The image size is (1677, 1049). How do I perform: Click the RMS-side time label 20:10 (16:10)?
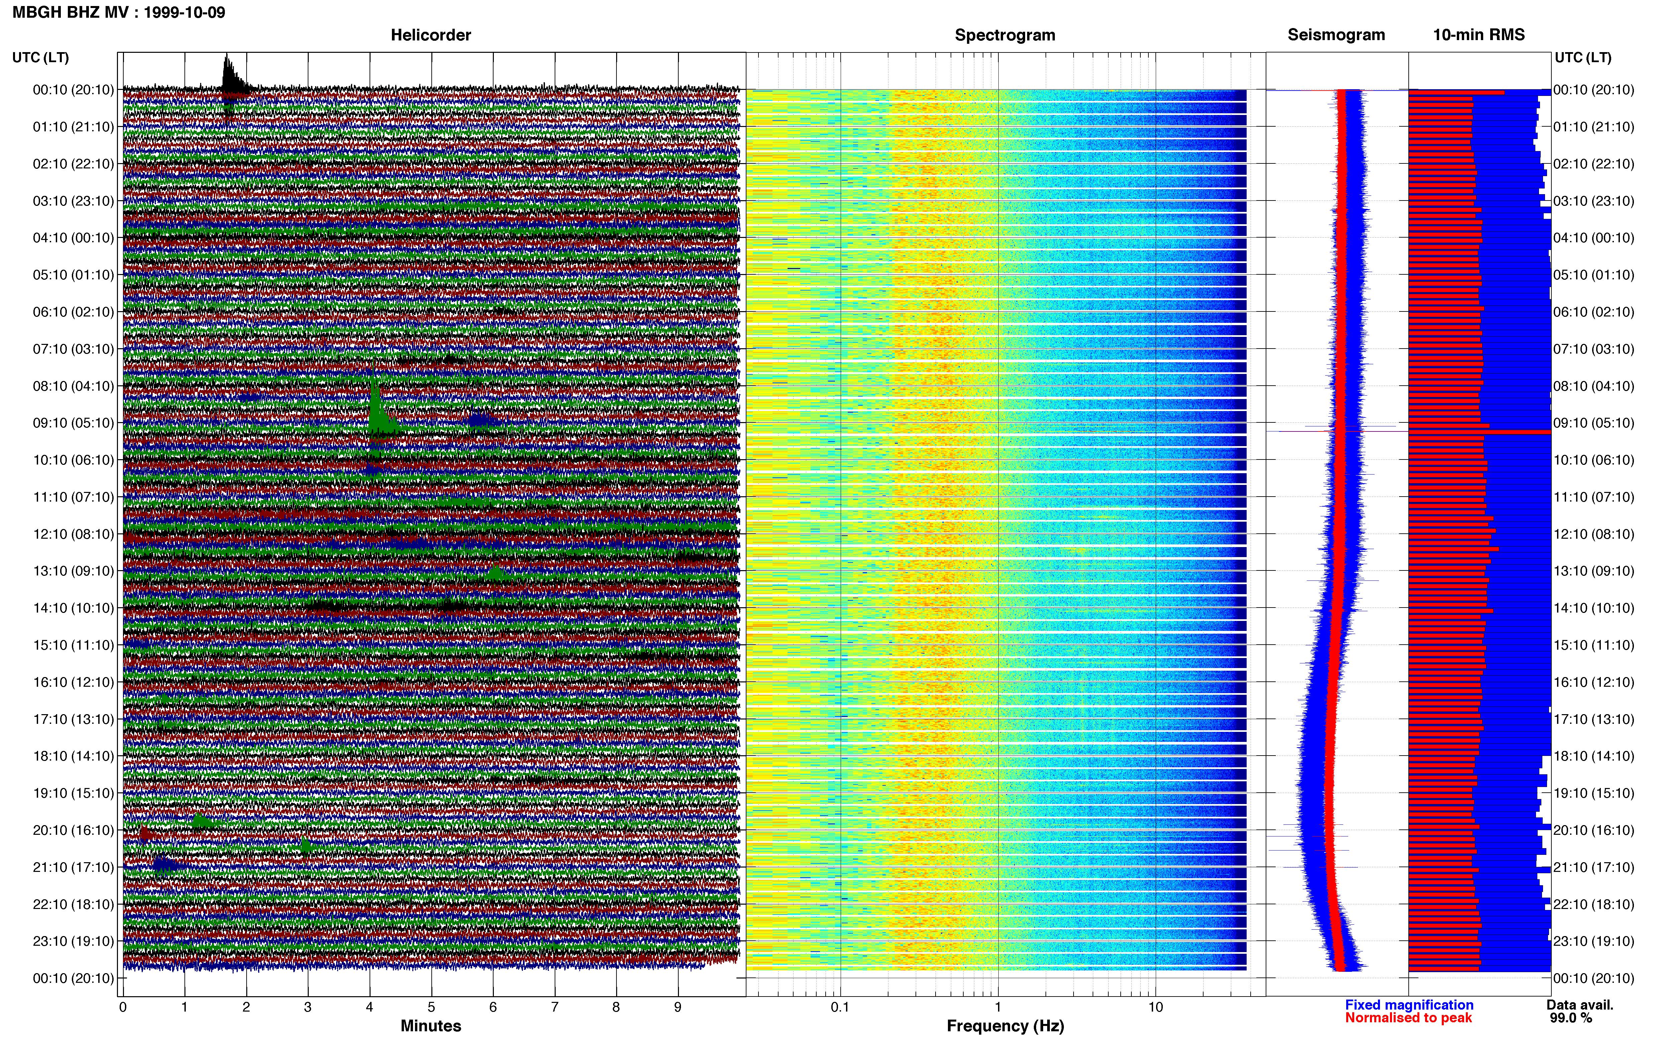pos(1594,830)
